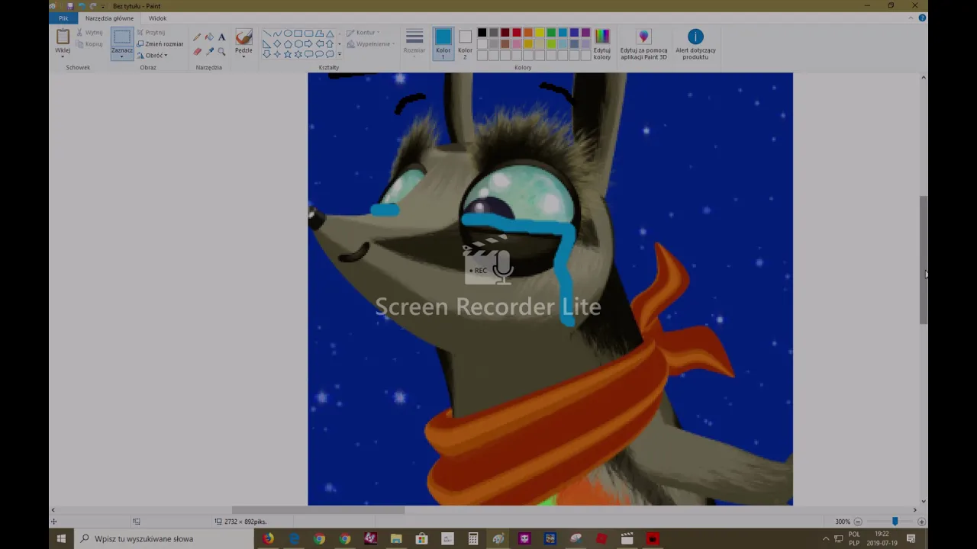Screen dimensions: 977x549
Task: Click the POL PLP language indicator
Action: pyautogui.click(x=854, y=539)
